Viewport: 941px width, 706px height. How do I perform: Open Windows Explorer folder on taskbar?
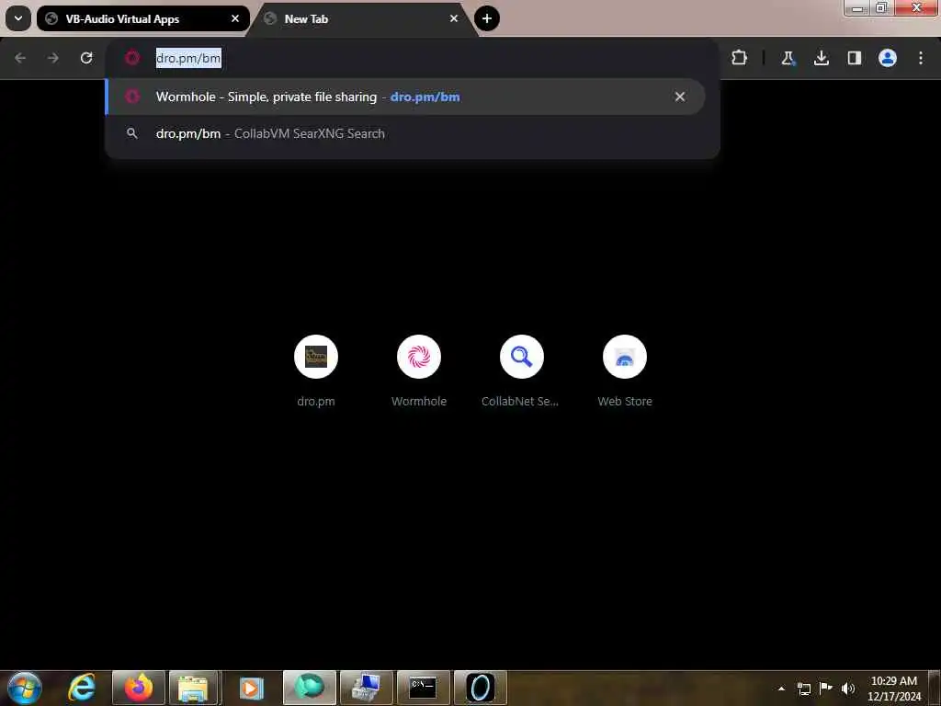click(193, 688)
